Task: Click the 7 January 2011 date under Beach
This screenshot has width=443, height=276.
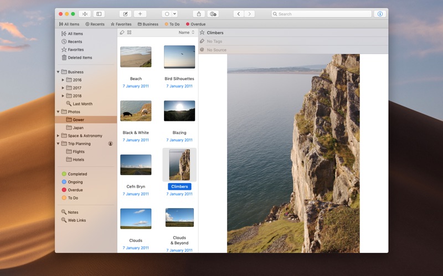Action: coord(136,86)
